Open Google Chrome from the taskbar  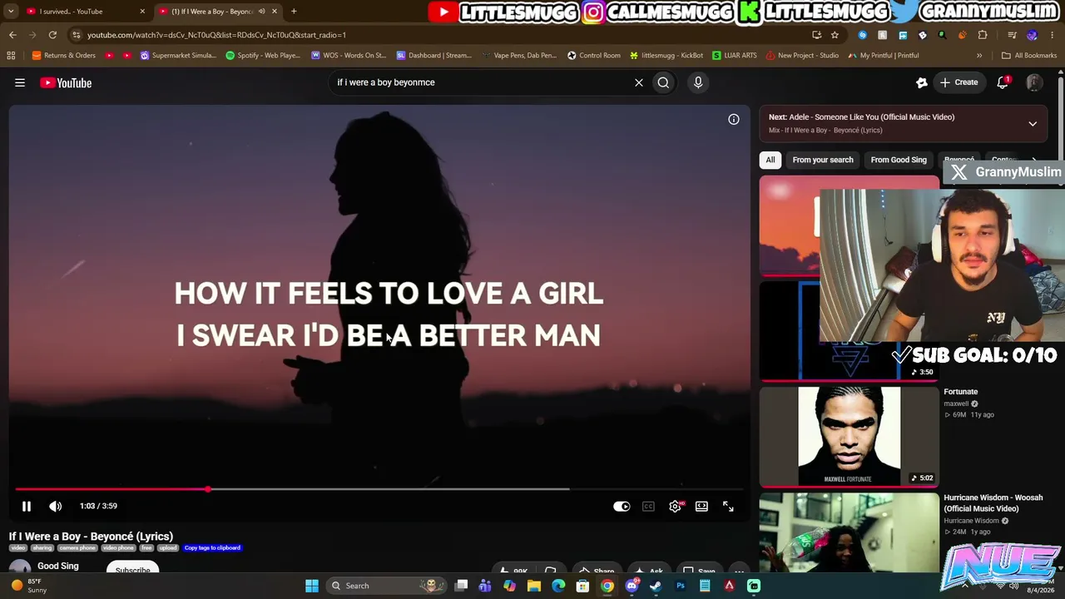(607, 586)
